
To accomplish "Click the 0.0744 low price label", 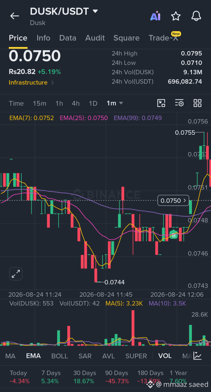I will pyautogui.click(x=115, y=282).
